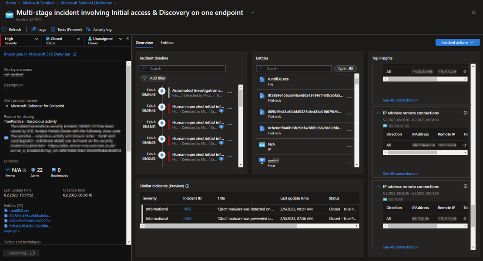Click the Similar incidents horizontal scrollbar
483x261 pixels.
click(x=221, y=226)
